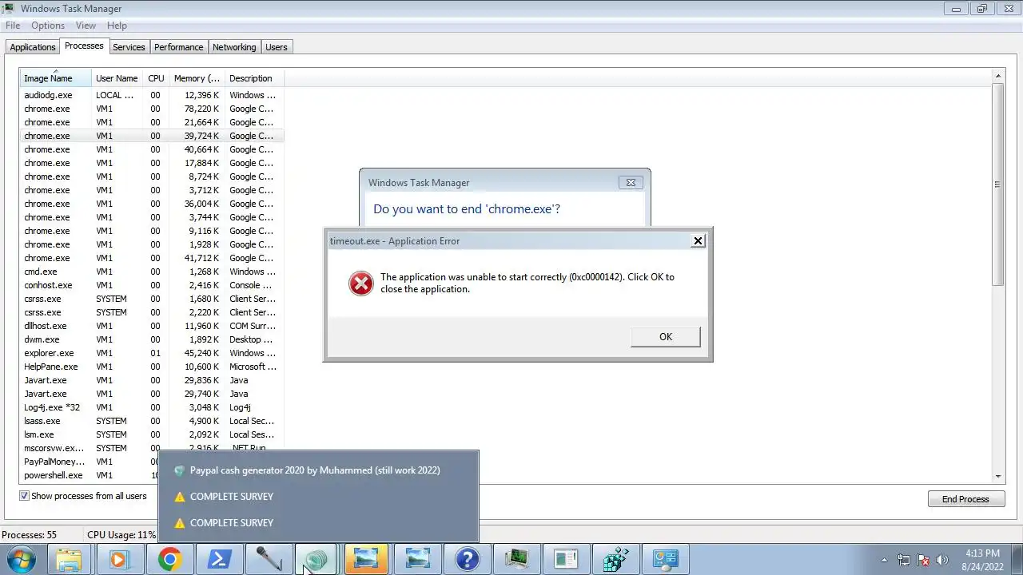Select the audiodg.exe process row
The height and width of the screenshot is (575, 1023).
coord(152,95)
